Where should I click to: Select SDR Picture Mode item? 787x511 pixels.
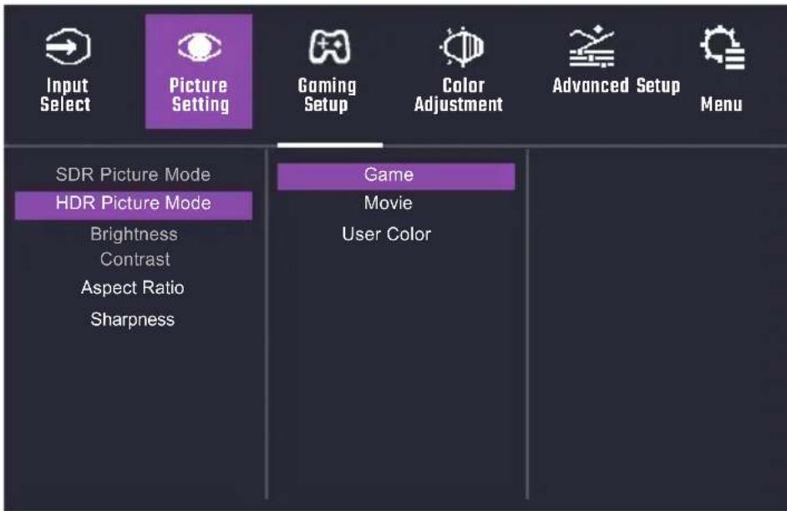click(x=133, y=175)
